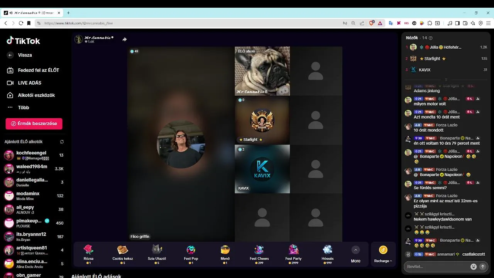Expand More gifts with the arrow
This screenshot has width=494, height=278.
click(356, 250)
